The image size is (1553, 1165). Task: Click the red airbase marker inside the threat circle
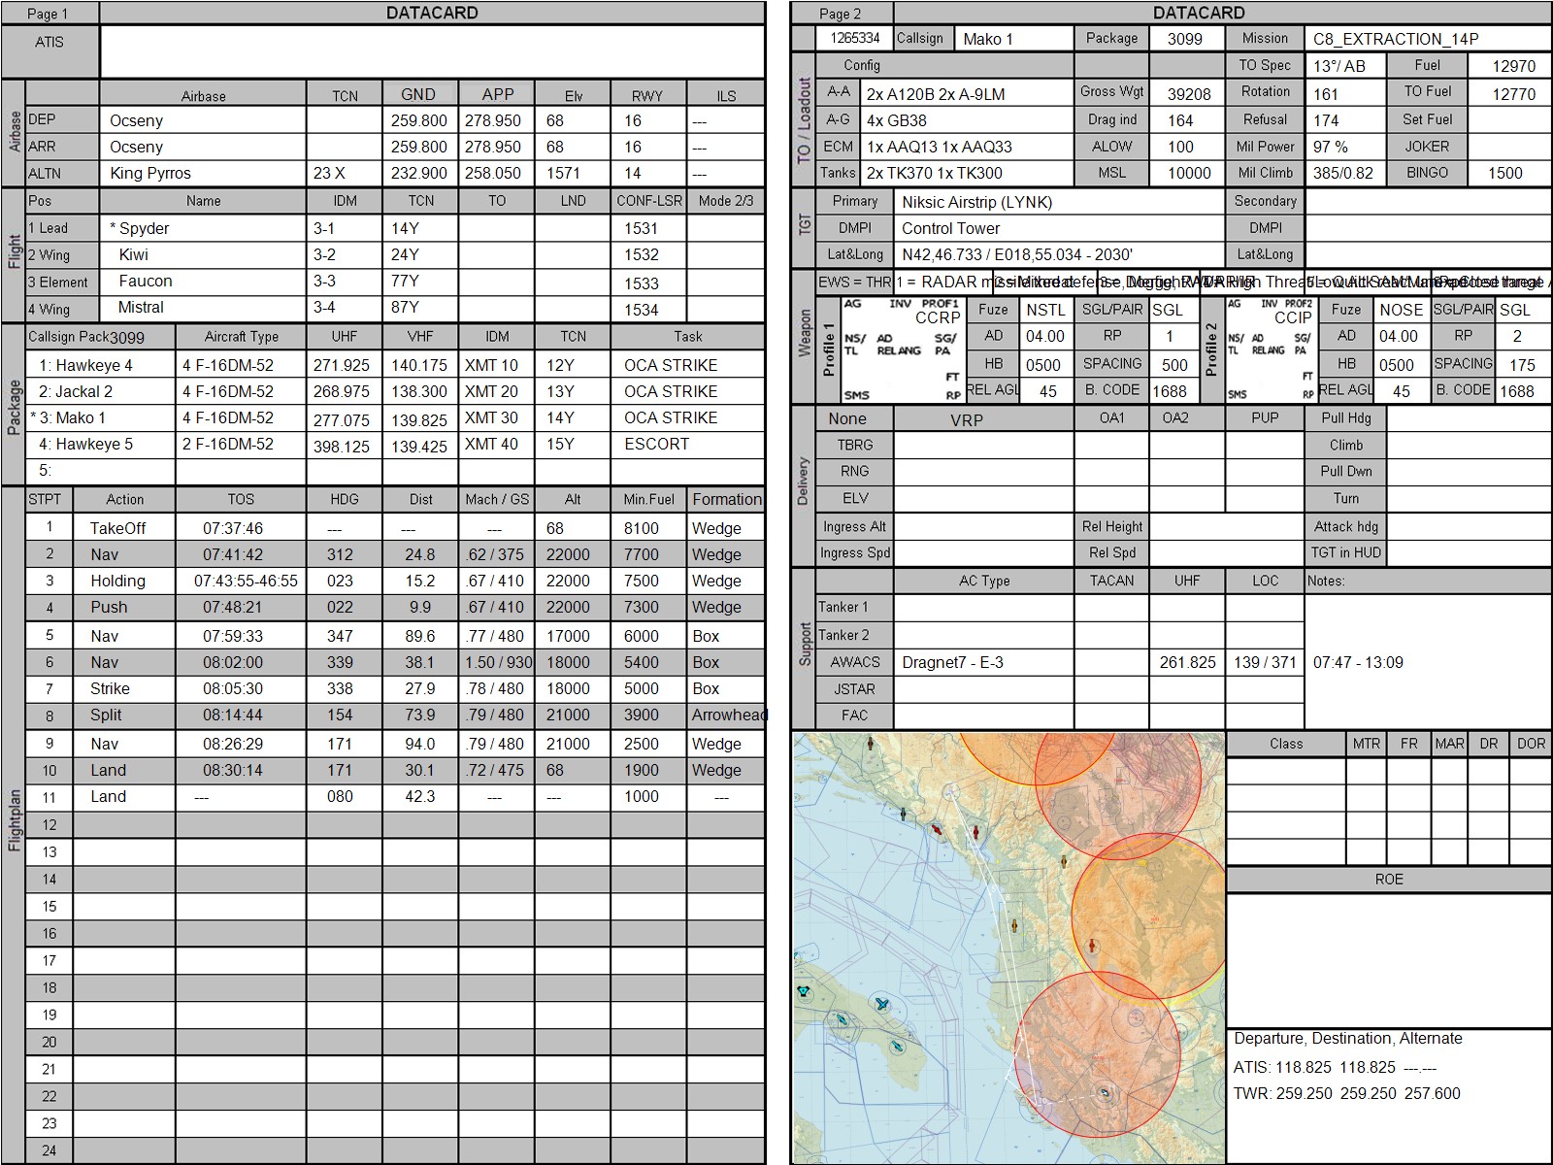1091,946
